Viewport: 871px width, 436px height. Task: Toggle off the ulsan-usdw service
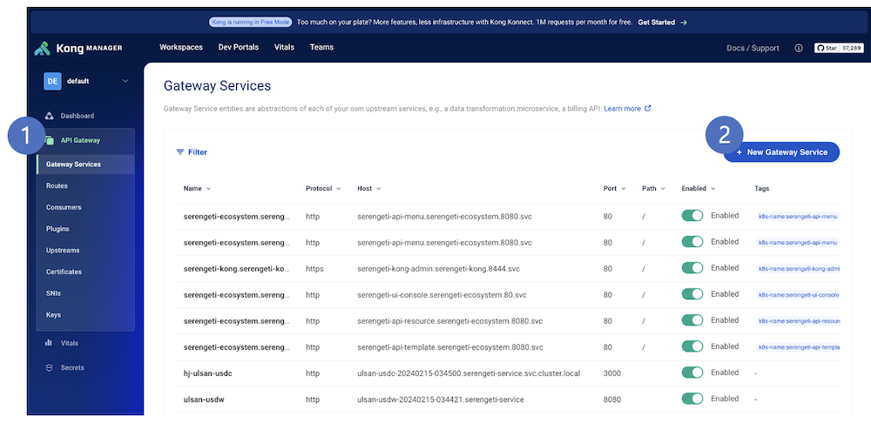click(692, 399)
